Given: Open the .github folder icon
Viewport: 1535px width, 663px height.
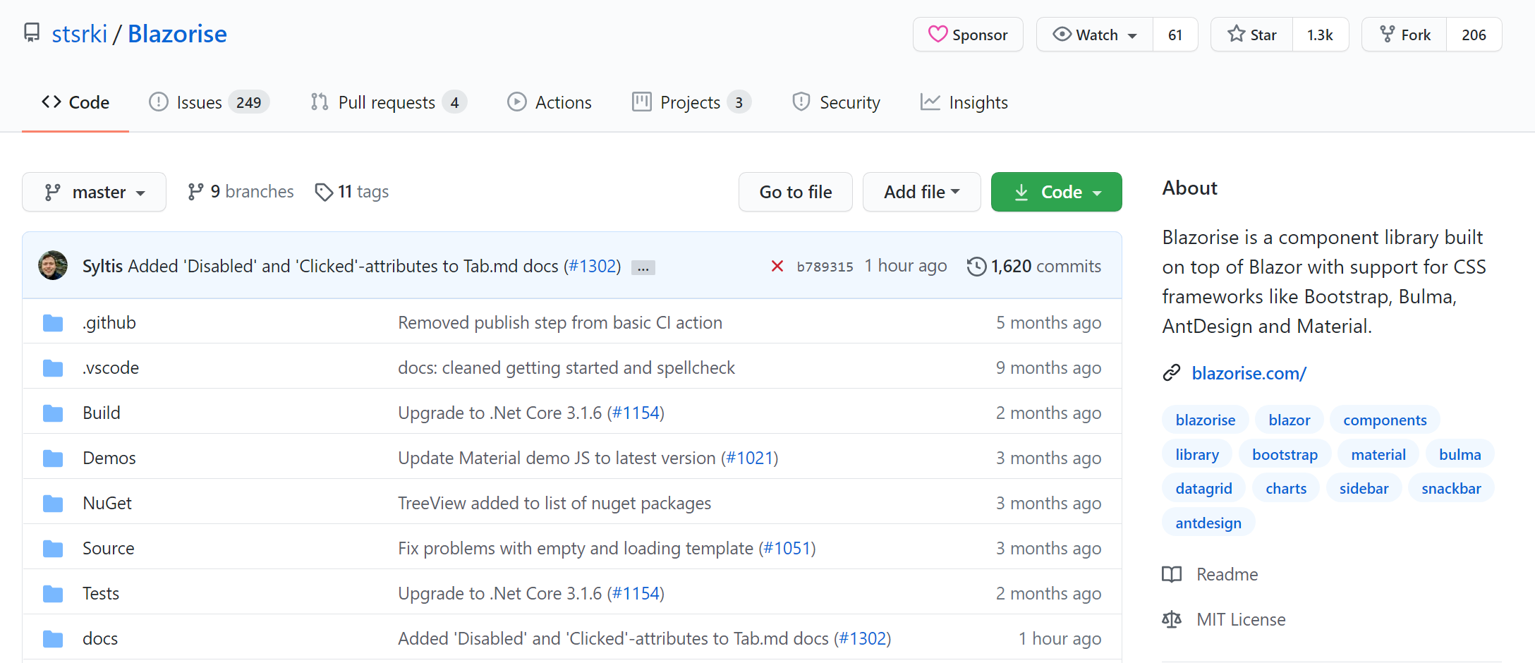Looking at the screenshot, I should point(53,322).
